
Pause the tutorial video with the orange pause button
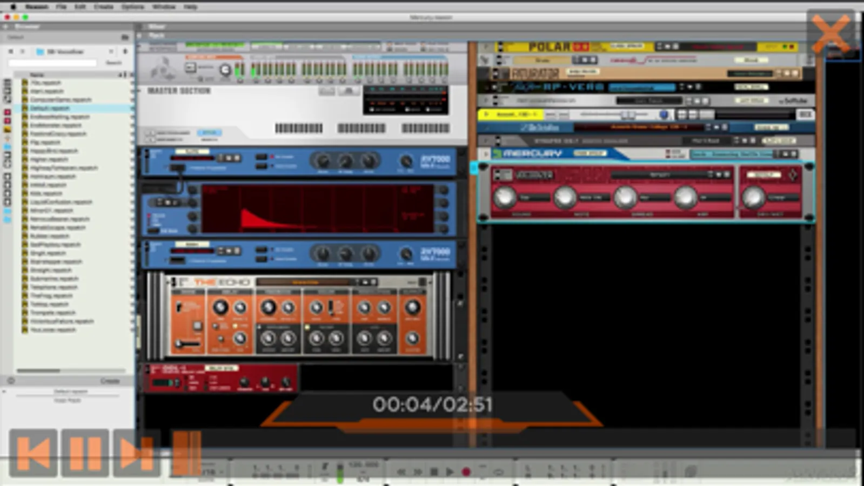point(85,453)
